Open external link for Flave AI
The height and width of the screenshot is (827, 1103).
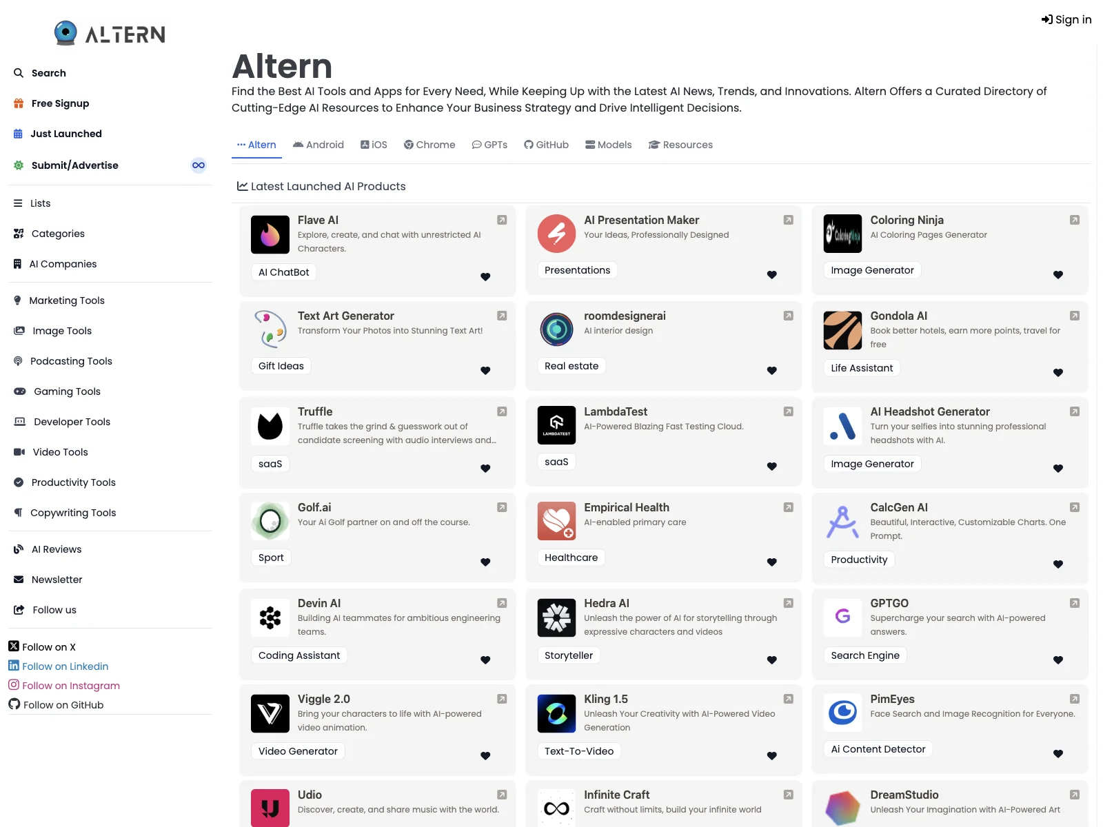click(502, 220)
